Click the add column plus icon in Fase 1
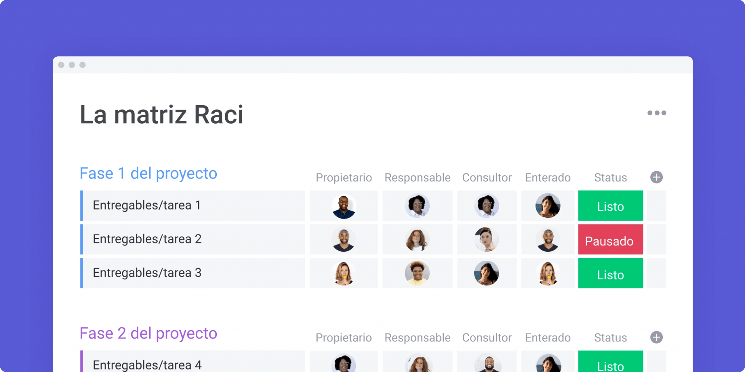The height and width of the screenshot is (372, 745). coord(656,177)
